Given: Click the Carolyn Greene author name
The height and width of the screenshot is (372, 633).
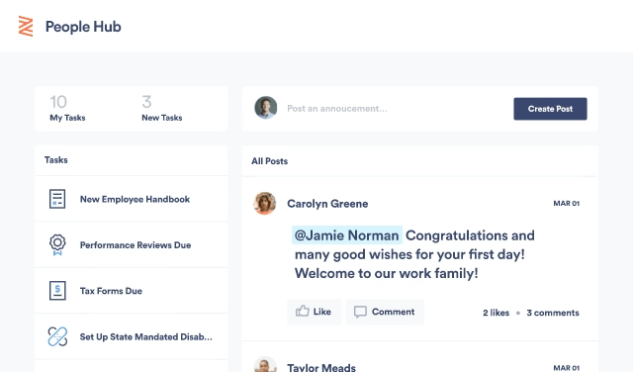Looking at the screenshot, I should 327,204.
